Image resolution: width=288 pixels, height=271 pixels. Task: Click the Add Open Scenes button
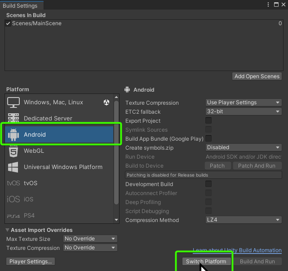(x=257, y=76)
